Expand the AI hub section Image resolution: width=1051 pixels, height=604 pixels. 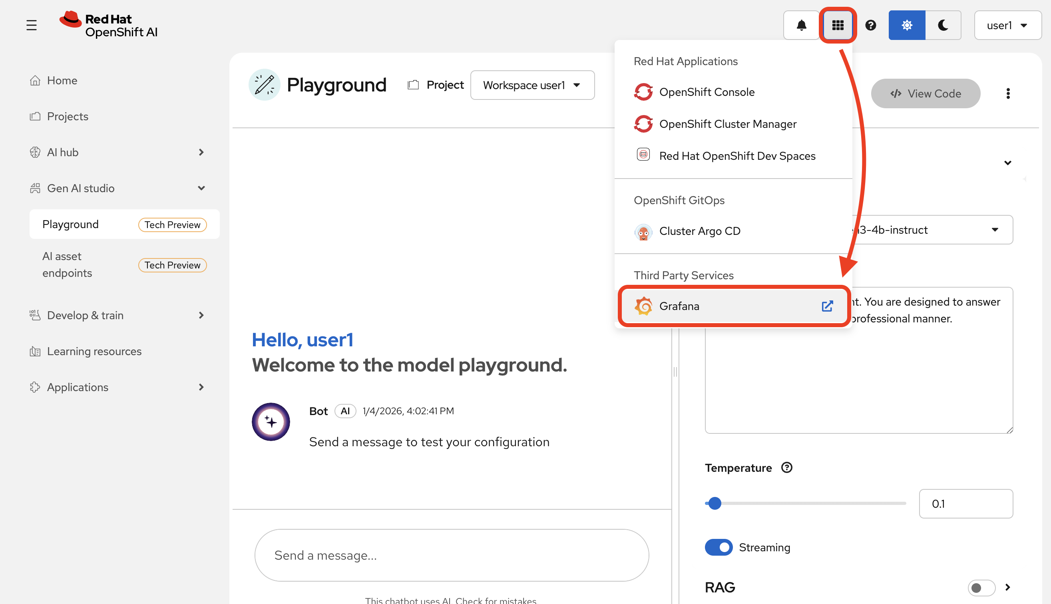click(x=201, y=152)
